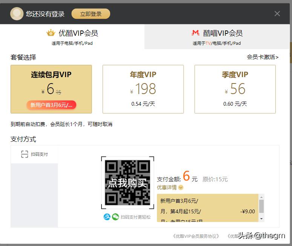Select the 连续包月VIP plan card
Viewport: 292px width, 246px height.
pos(51,89)
